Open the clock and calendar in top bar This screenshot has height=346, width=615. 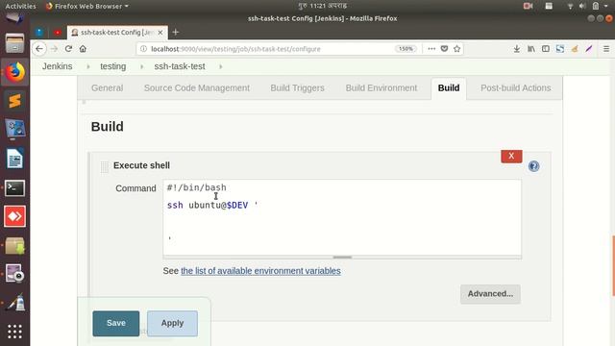pos(323,6)
